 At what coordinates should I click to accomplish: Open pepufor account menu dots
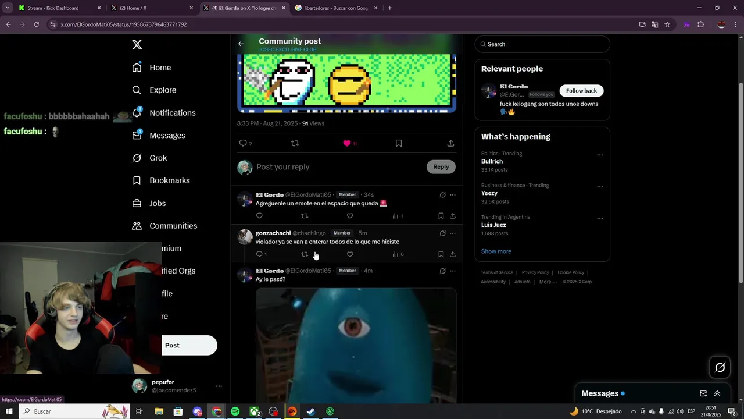pyautogui.click(x=219, y=386)
